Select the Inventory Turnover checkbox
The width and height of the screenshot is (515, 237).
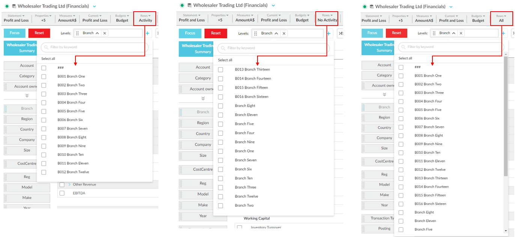tap(239, 228)
